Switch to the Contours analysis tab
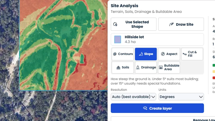 click(123, 54)
